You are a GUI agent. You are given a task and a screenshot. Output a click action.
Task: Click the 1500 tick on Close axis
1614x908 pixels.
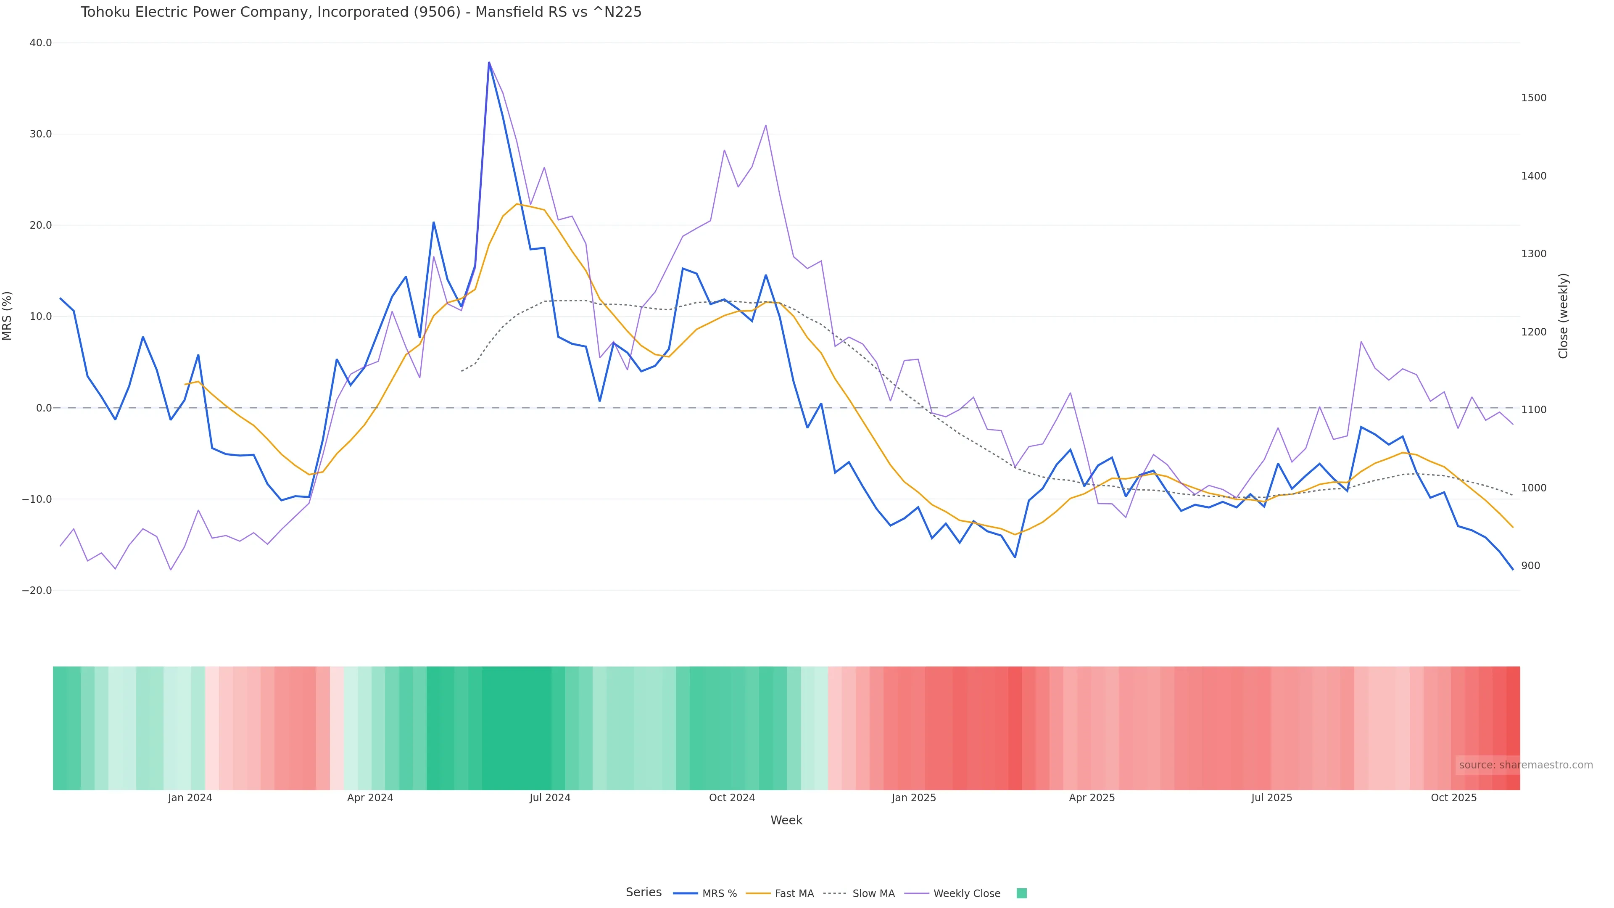1534,98
